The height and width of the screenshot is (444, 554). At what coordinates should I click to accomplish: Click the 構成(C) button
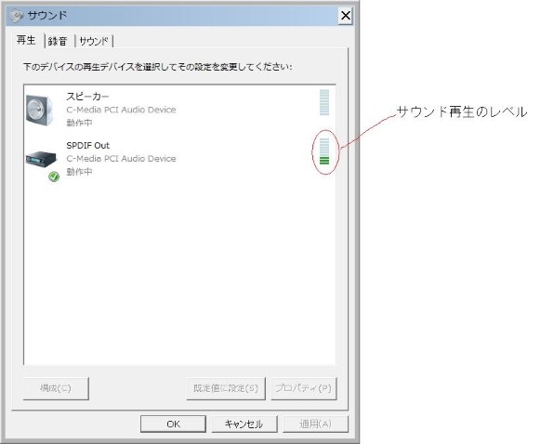point(56,388)
